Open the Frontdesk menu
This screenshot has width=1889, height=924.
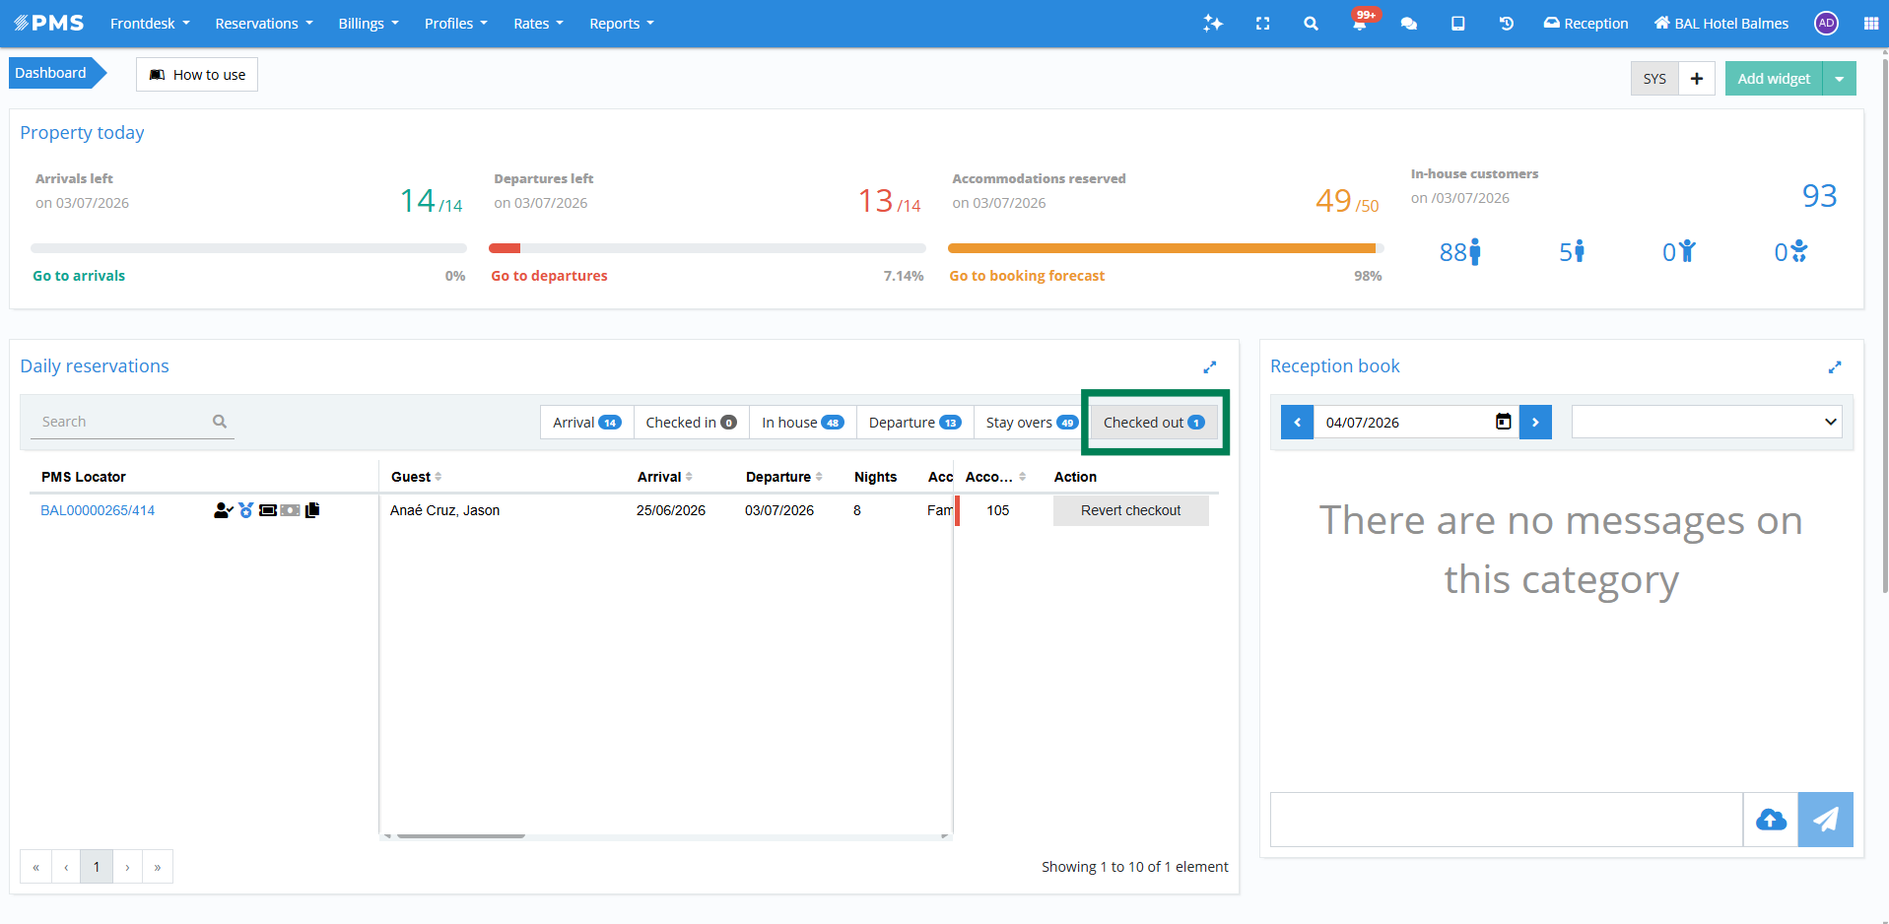(150, 24)
